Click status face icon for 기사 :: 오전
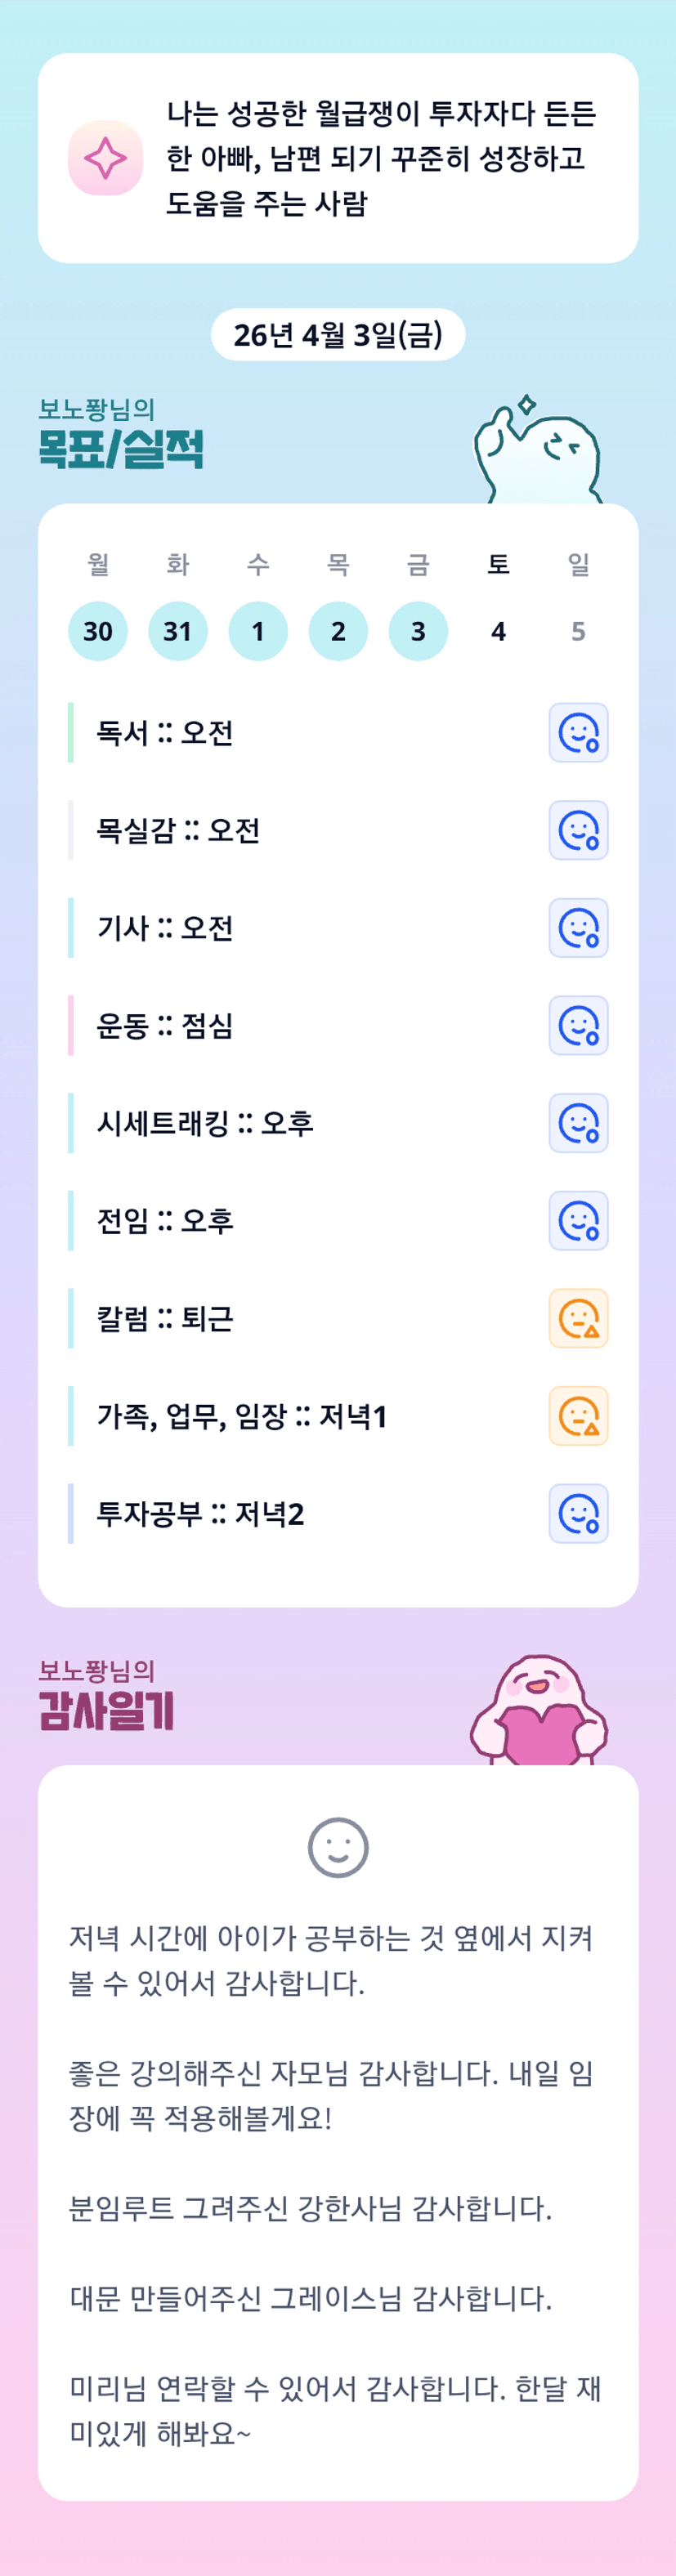Viewport: 676px width, 2576px height. tap(578, 928)
